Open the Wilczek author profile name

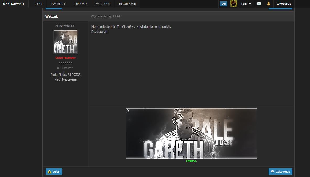point(51,17)
